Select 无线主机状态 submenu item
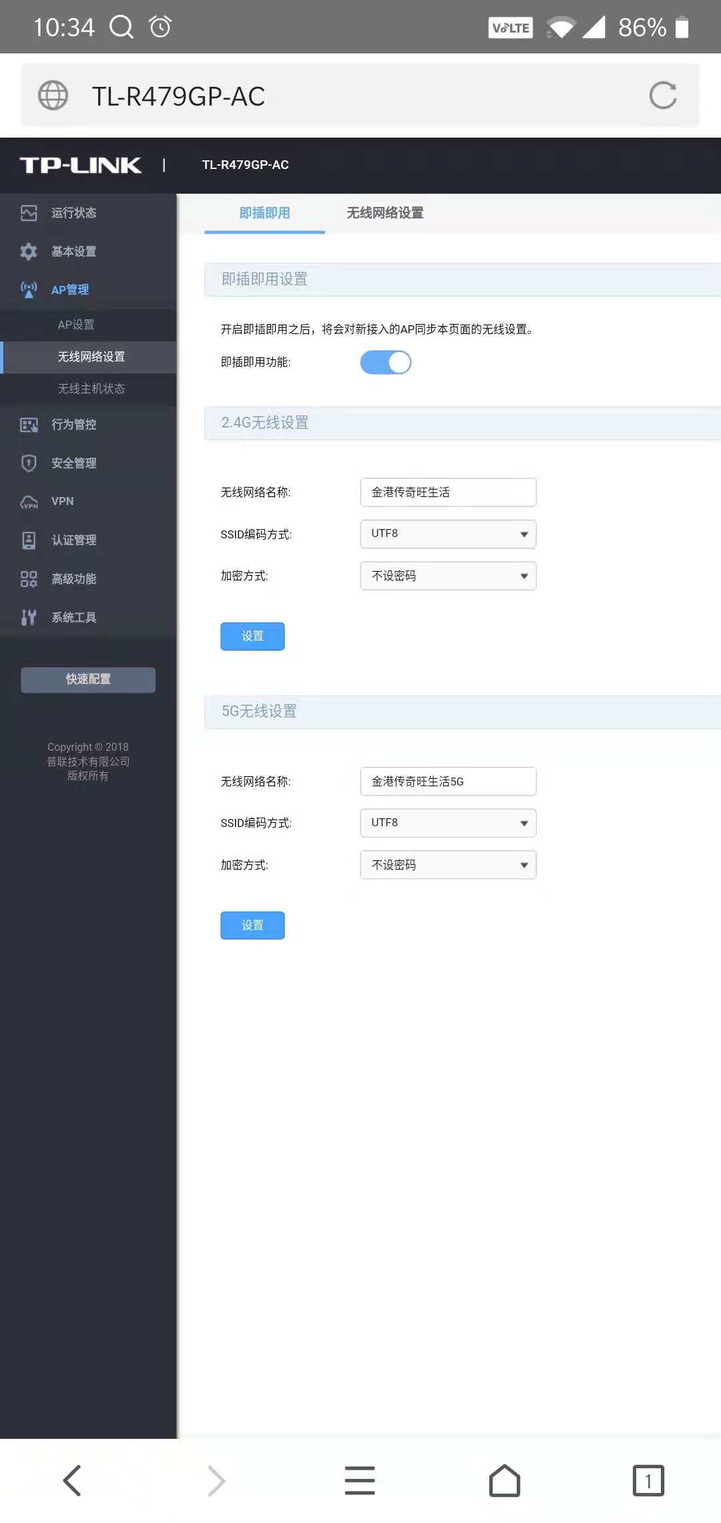This screenshot has height=1523, width=721. pos(88,389)
